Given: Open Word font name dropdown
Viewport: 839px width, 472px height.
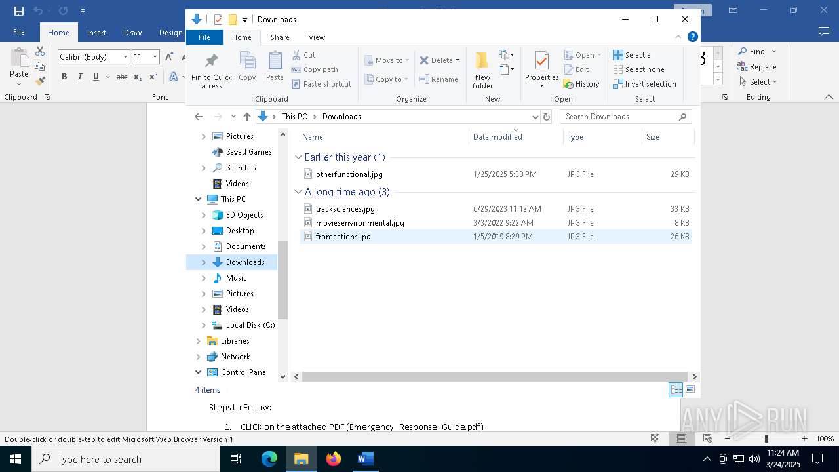Looking at the screenshot, I should point(125,57).
